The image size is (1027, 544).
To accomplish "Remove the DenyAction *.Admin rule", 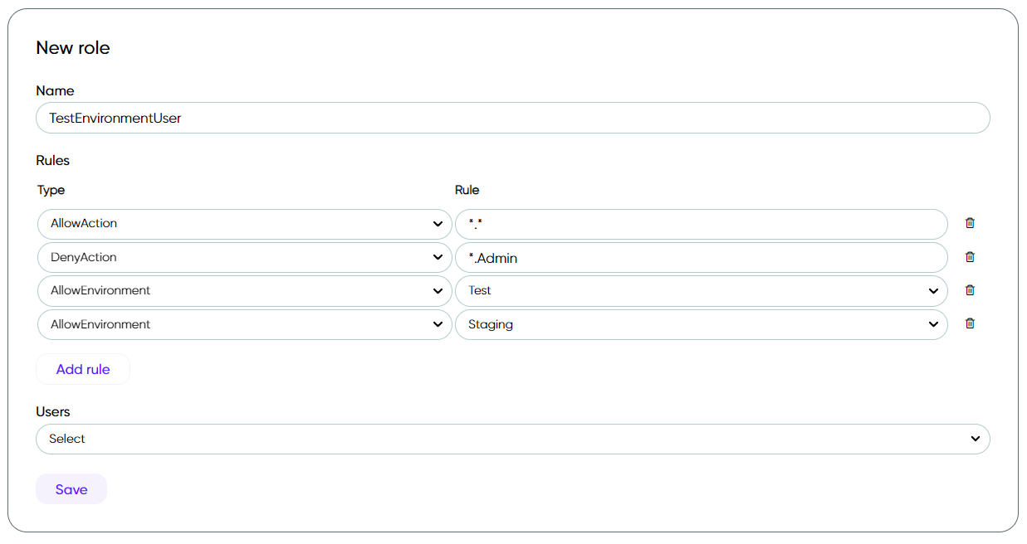I will (970, 257).
